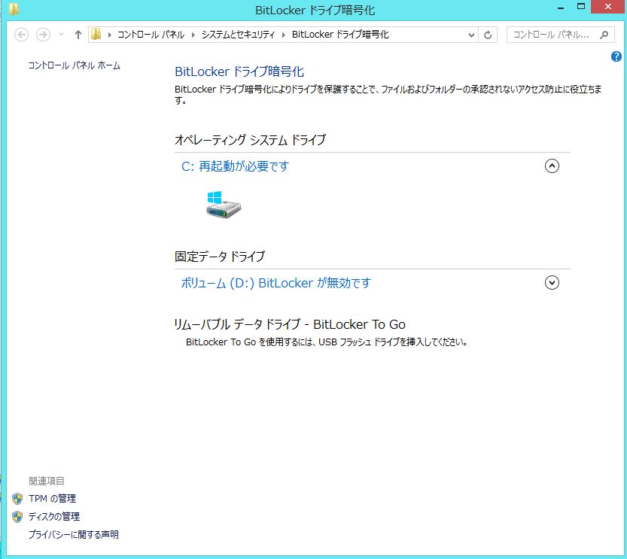Click breadcrumb arrow before コントロール パネル
The image size is (627, 559).
click(x=109, y=35)
